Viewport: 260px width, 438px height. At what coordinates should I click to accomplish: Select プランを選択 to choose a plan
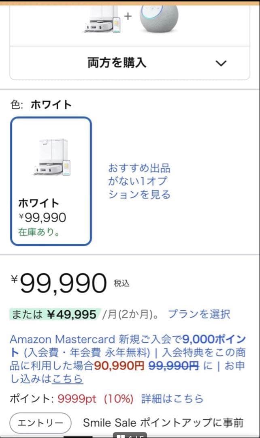coord(201,314)
